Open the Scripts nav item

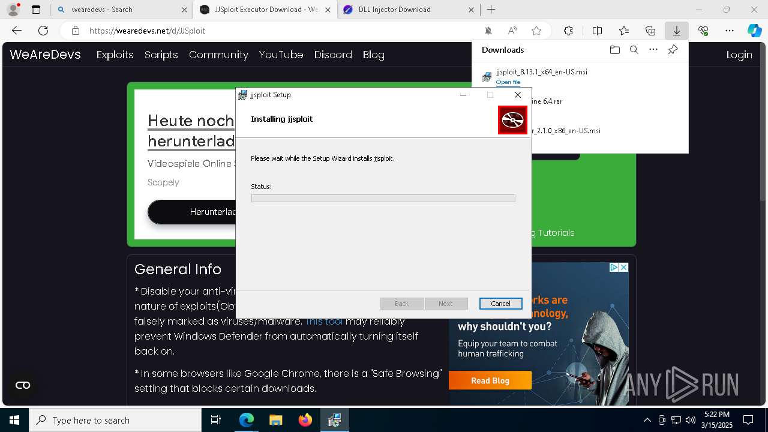pyautogui.click(x=161, y=55)
